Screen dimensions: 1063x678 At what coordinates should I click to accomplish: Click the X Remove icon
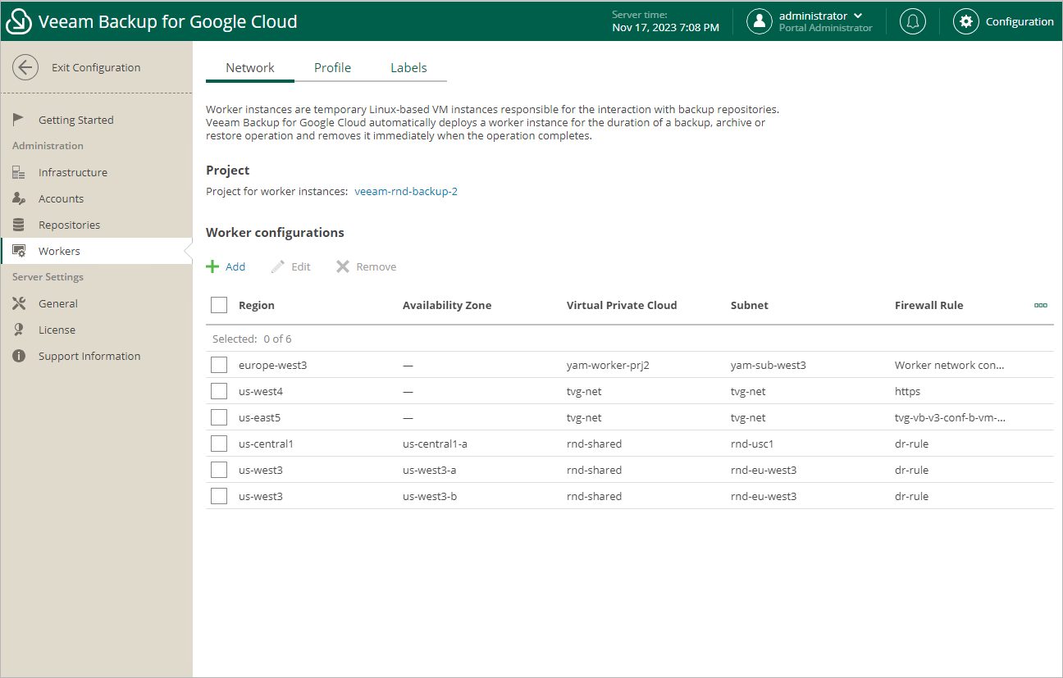(343, 266)
